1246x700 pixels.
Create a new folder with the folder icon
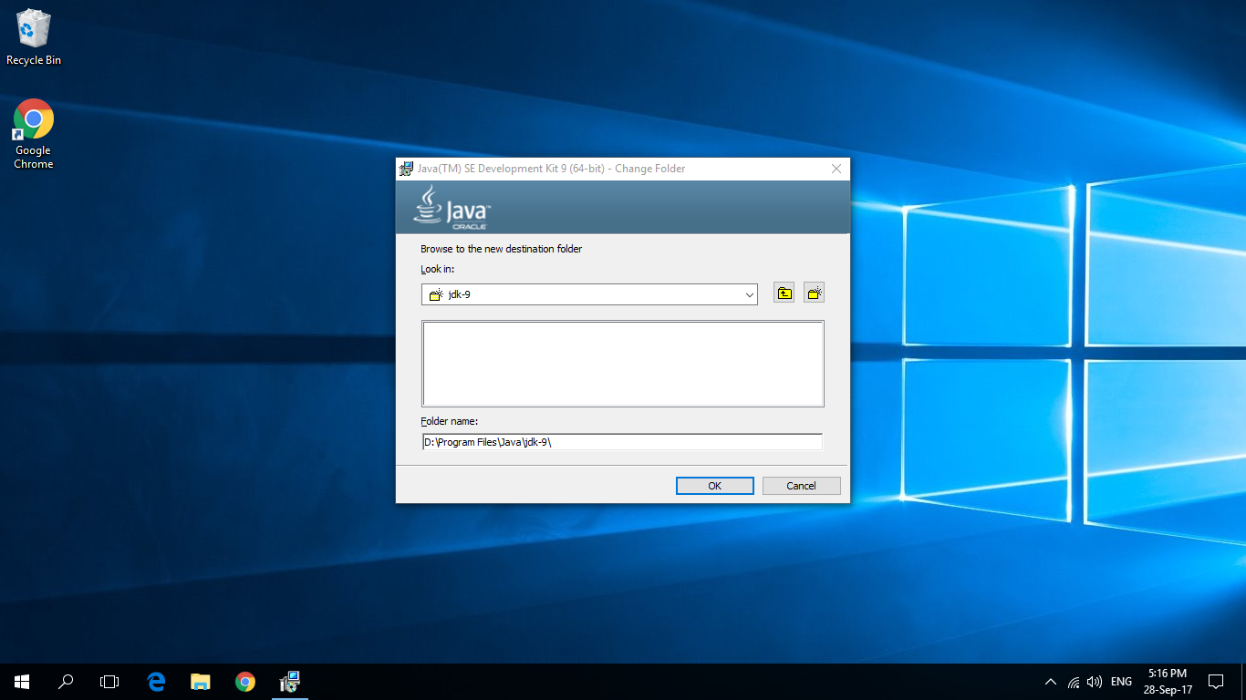(x=815, y=293)
